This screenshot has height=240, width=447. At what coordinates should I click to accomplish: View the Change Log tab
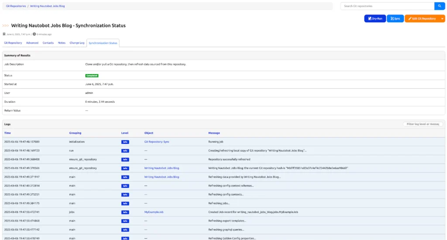(x=77, y=43)
